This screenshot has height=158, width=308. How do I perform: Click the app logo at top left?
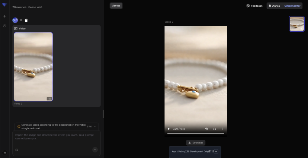click(x=5, y=5)
